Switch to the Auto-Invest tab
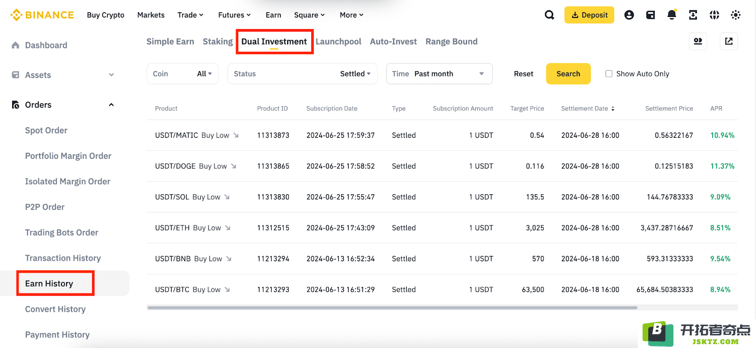Image resolution: width=756 pixels, height=348 pixels. click(393, 41)
